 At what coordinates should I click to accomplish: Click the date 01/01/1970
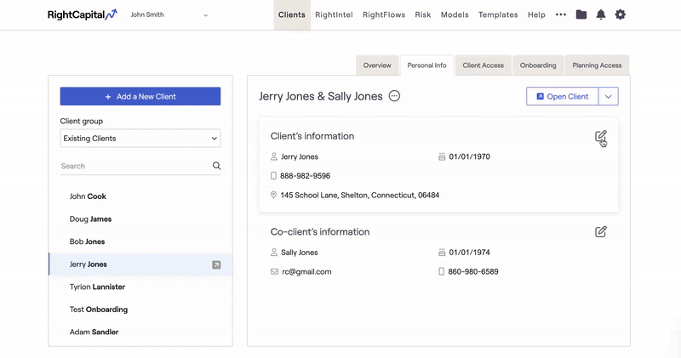470,156
